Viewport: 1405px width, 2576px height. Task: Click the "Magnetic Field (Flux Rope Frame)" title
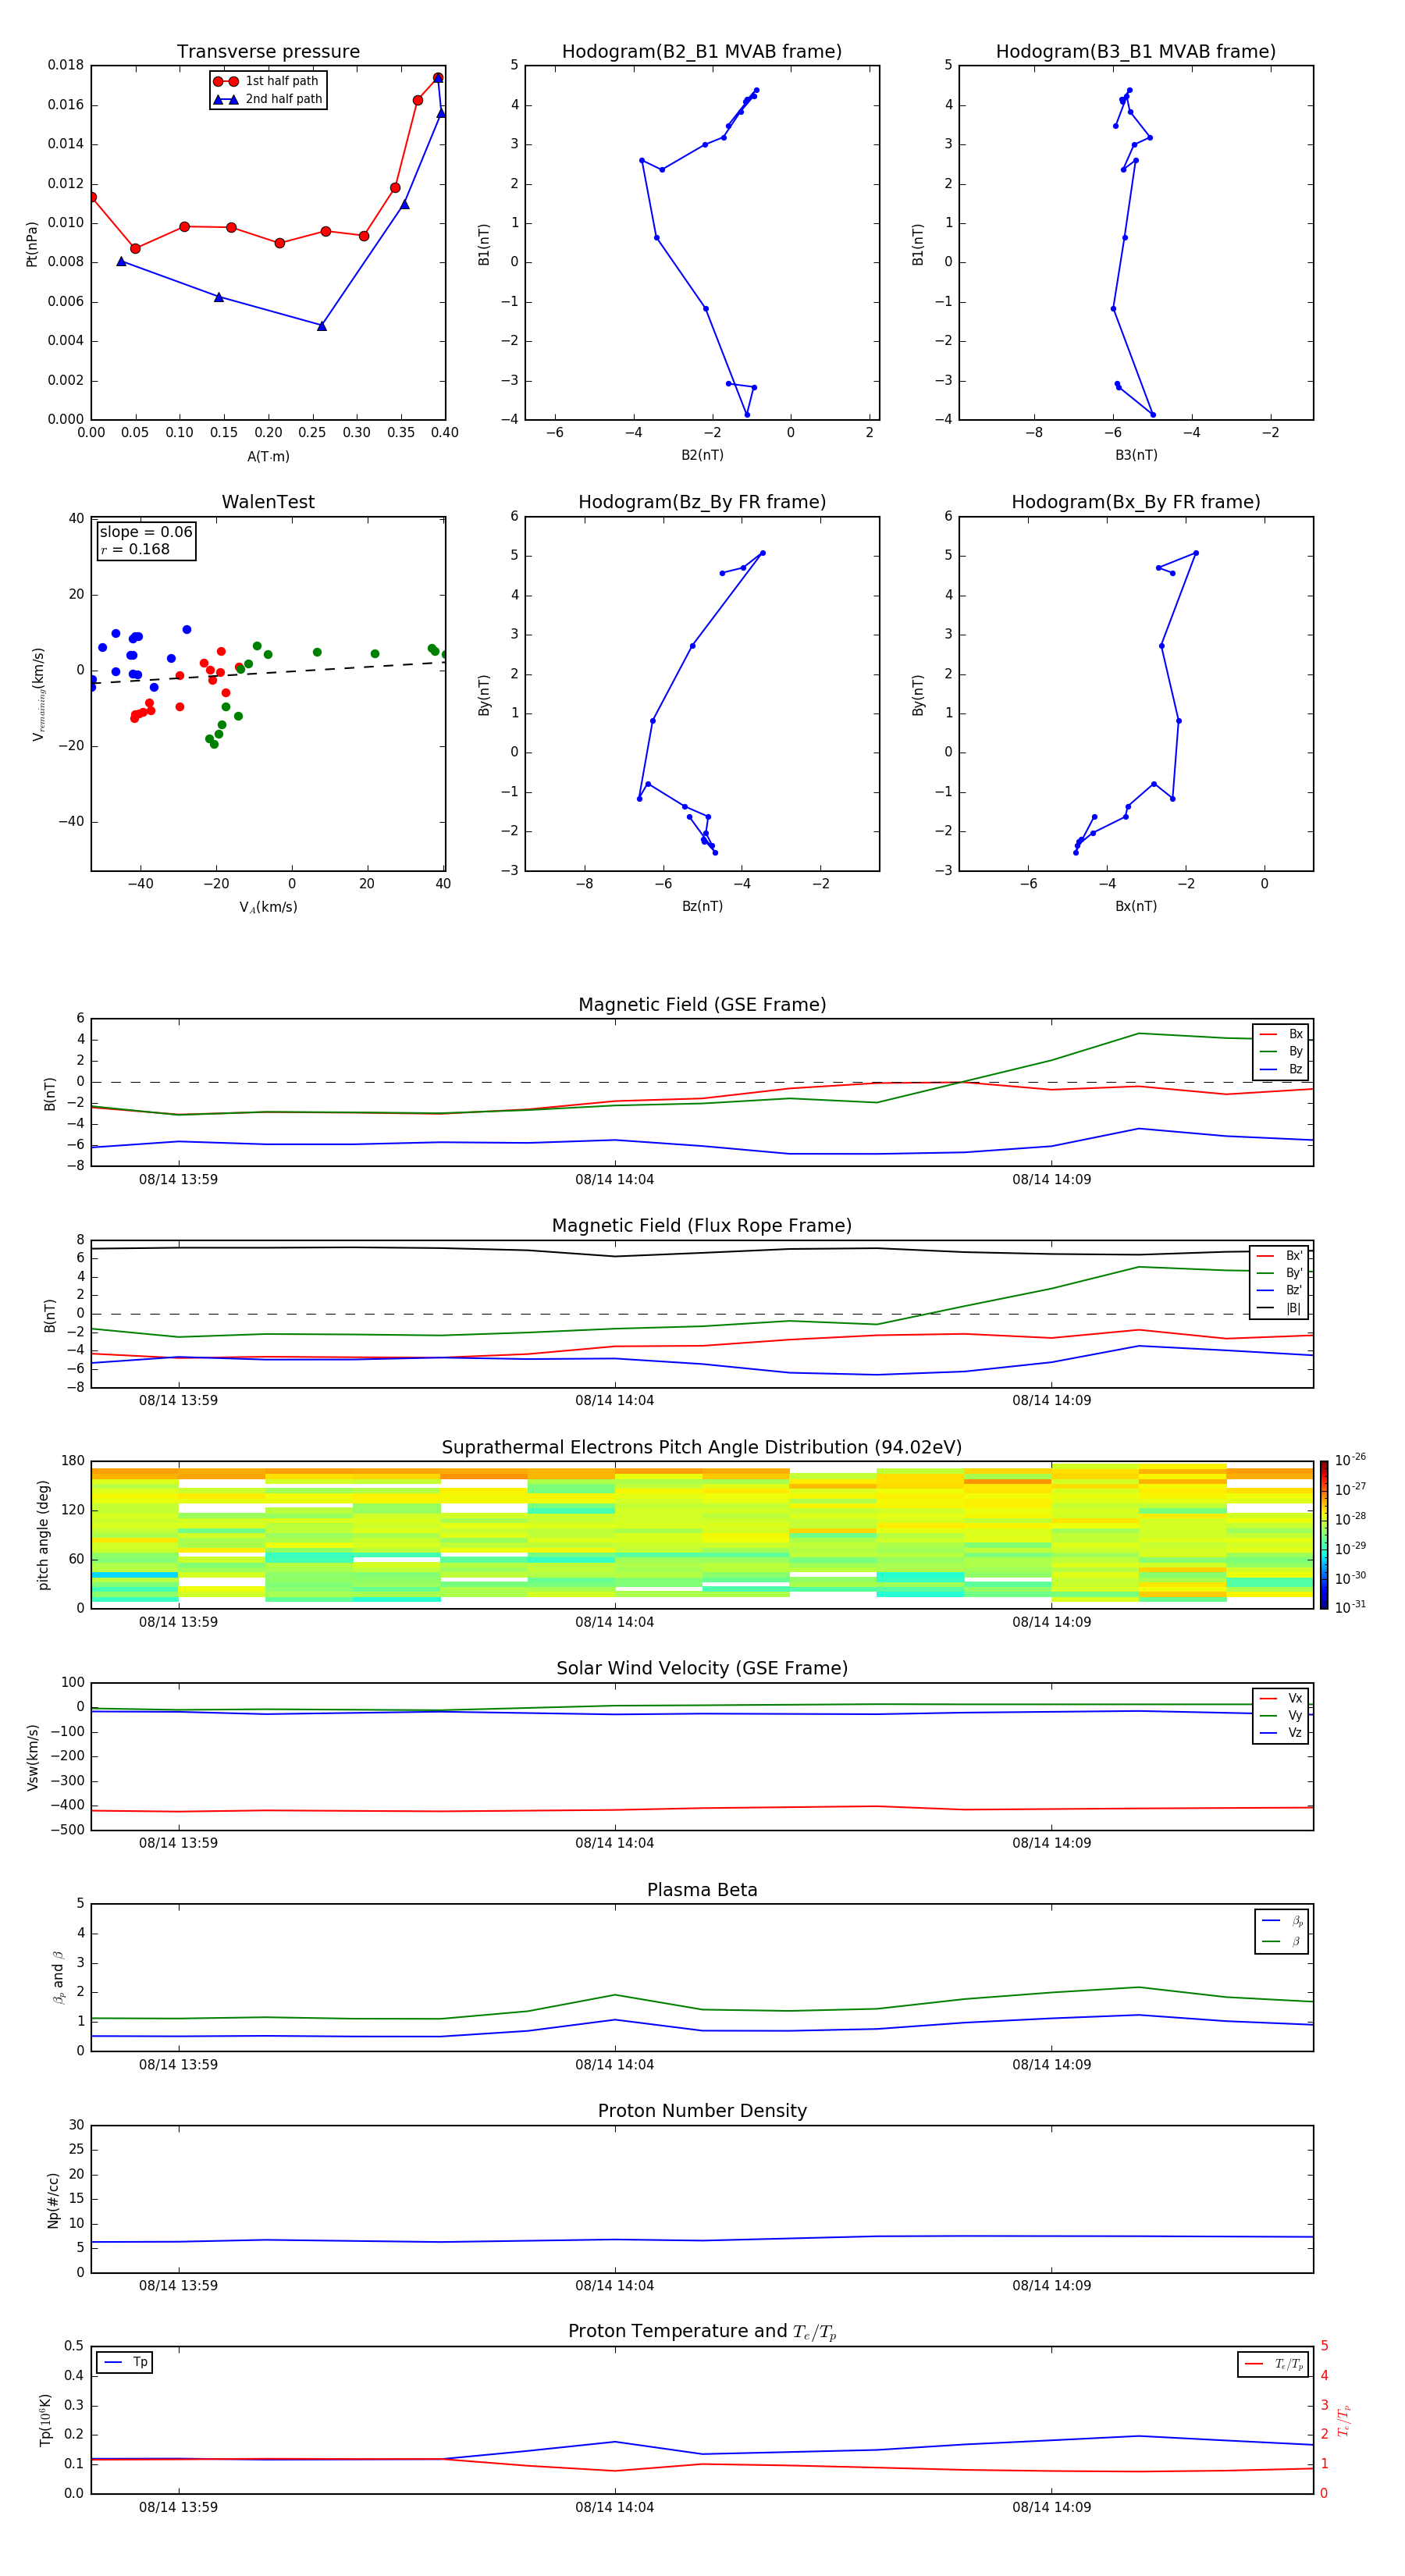pyautogui.click(x=702, y=1226)
